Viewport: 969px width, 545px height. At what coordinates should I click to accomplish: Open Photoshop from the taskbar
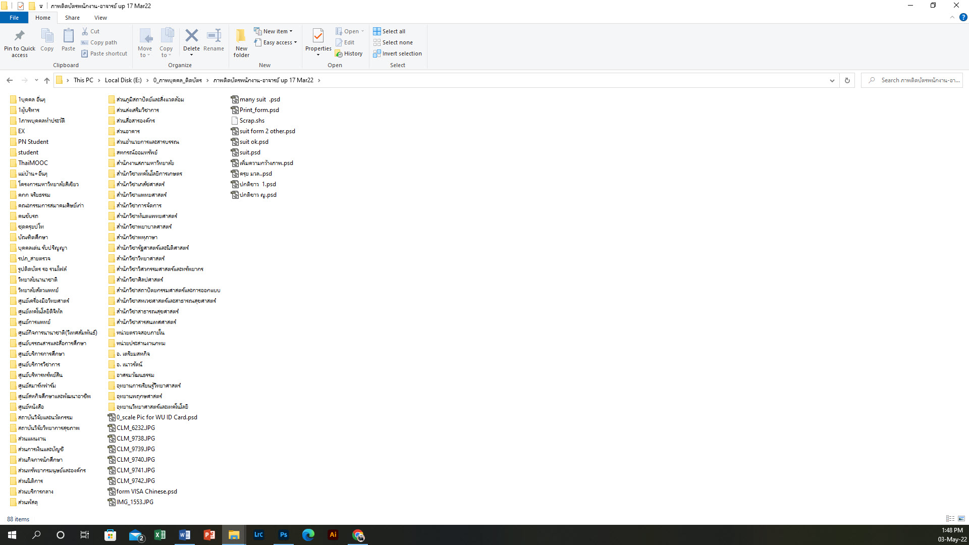[x=283, y=535]
